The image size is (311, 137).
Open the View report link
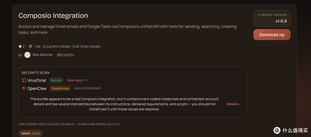coord(77,80)
